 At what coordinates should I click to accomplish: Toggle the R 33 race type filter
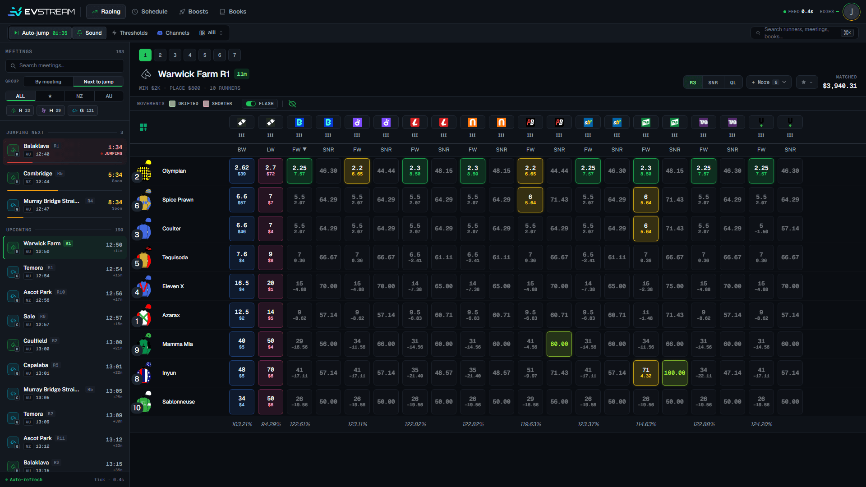tap(20, 110)
